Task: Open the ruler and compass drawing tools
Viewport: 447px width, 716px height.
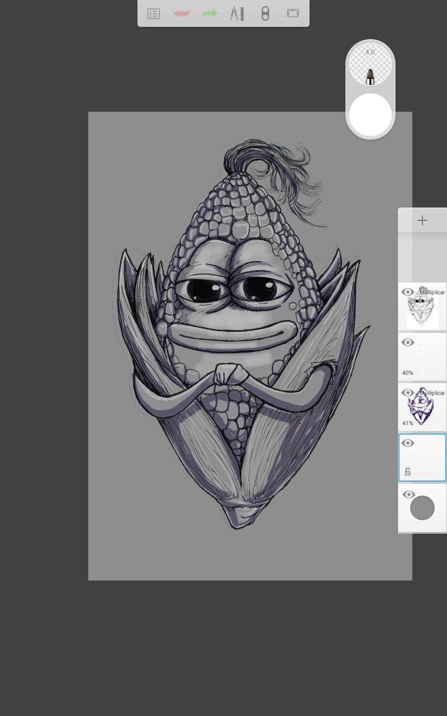Action: click(237, 13)
